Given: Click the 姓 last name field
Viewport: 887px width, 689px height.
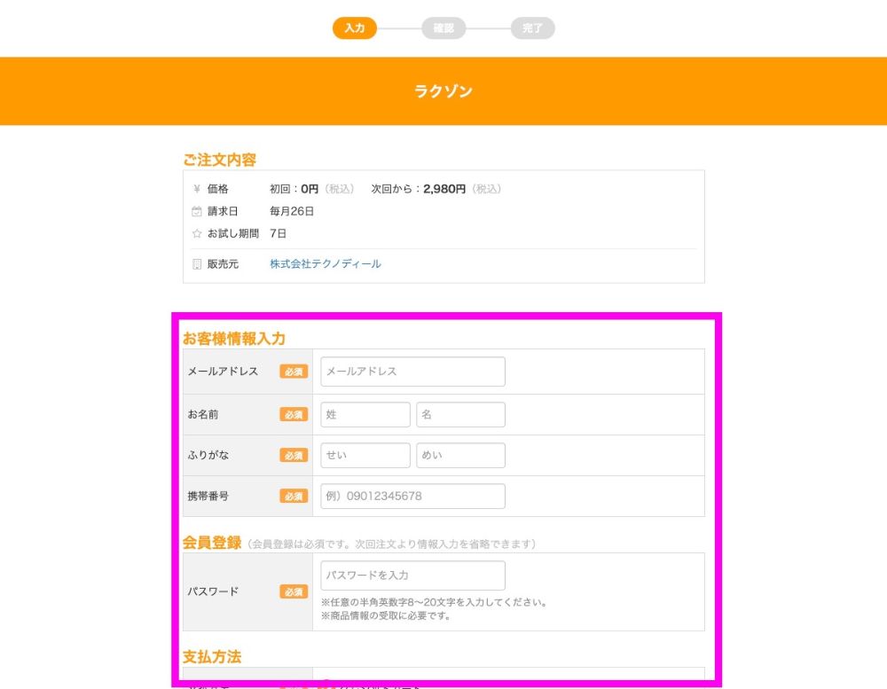Looking at the screenshot, I should point(365,414).
